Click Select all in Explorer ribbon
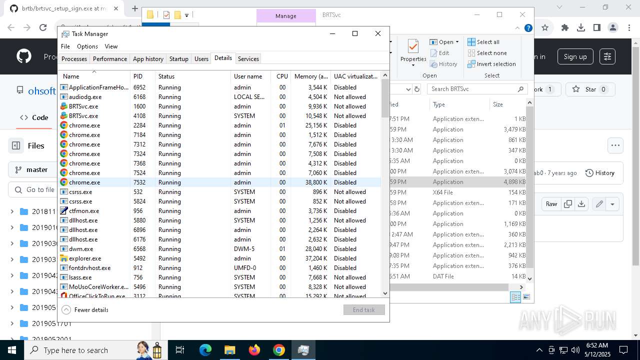This screenshot has width=640, height=360. coord(483,42)
